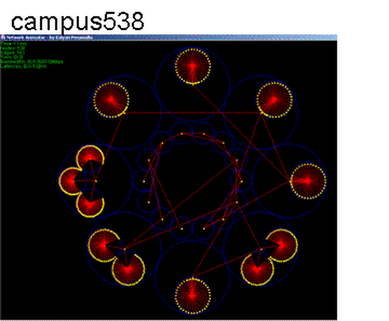The image size is (389, 321).
Task: Click the Network Animator window icon
Action: (x=3, y=37)
